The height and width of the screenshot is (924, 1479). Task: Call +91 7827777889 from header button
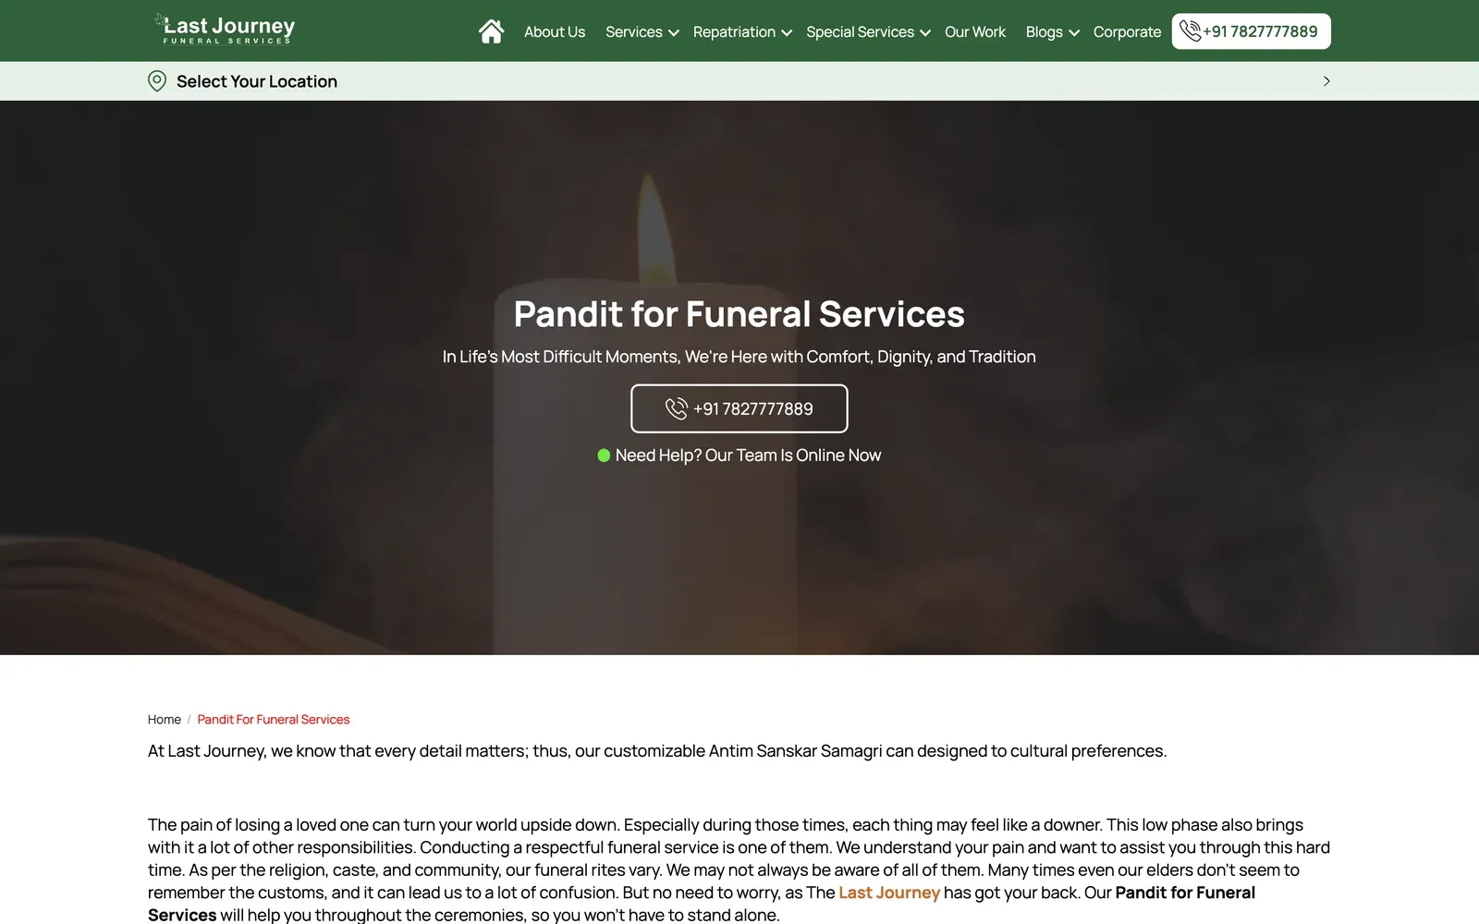click(1252, 31)
